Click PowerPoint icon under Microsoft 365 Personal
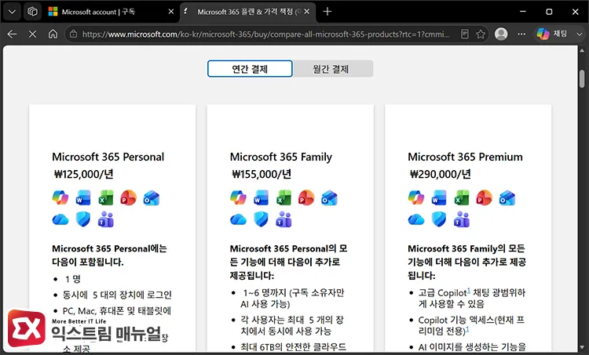This screenshot has width=589, height=355. [x=129, y=197]
